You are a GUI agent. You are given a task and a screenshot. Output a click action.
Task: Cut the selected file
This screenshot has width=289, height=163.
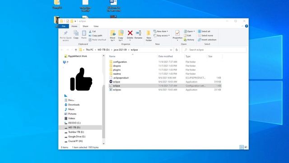pos(92,31)
